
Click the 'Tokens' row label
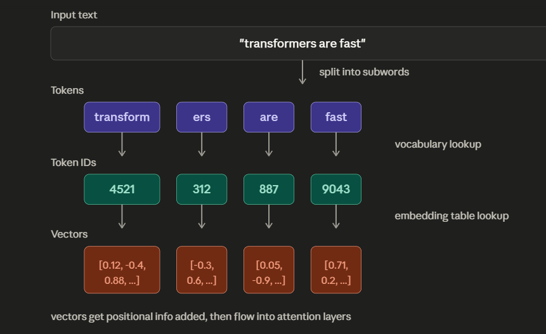click(67, 91)
